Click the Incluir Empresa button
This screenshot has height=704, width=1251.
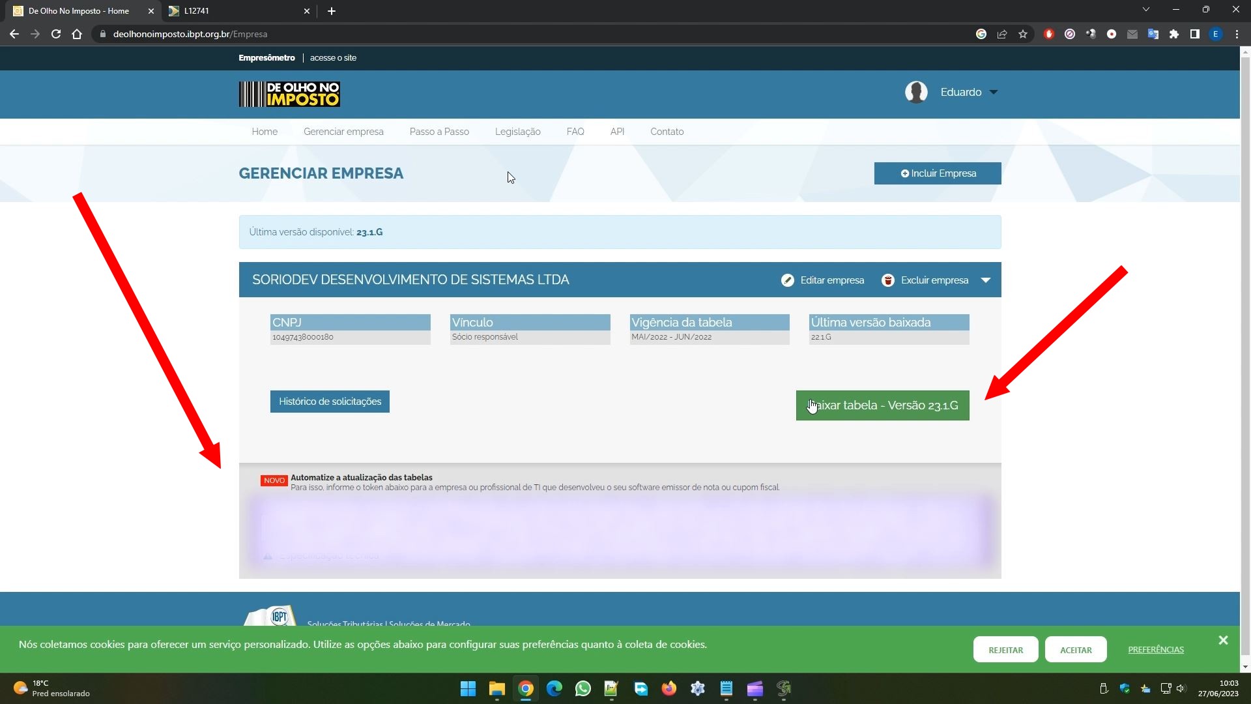[x=938, y=173]
